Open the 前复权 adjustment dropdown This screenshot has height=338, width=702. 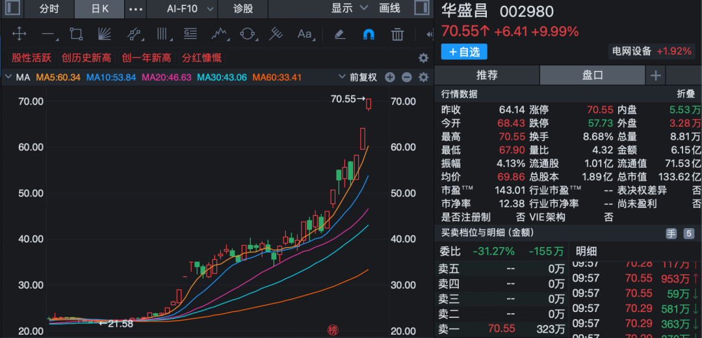pos(363,77)
